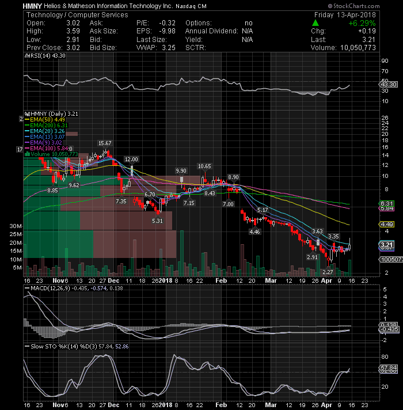This screenshot has width=403, height=410.
Task: Click the EMA(20) 3.26 legend entry
Action: pyautogui.click(x=45, y=131)
